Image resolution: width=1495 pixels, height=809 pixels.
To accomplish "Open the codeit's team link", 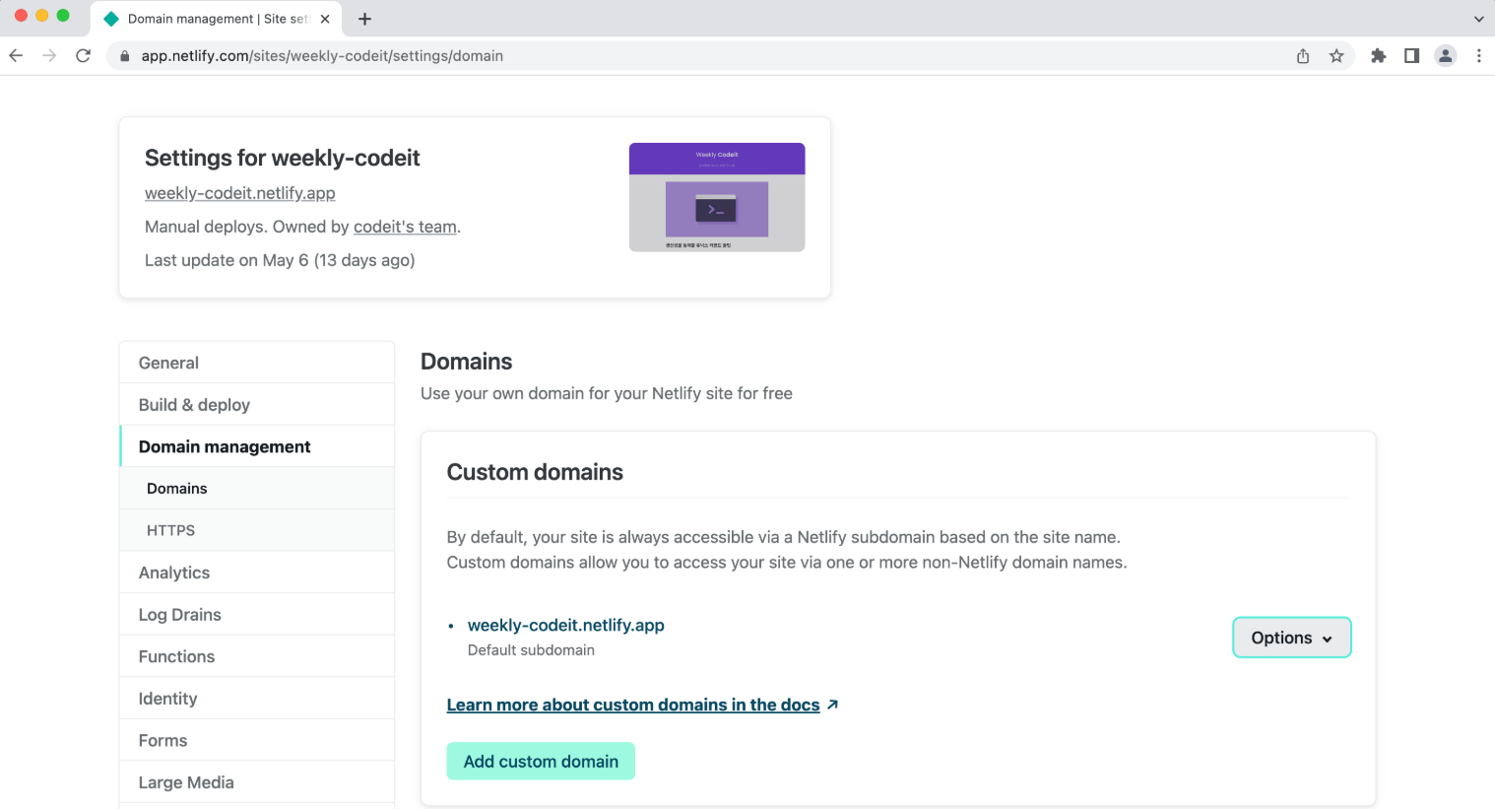I will tap(405, 227).
